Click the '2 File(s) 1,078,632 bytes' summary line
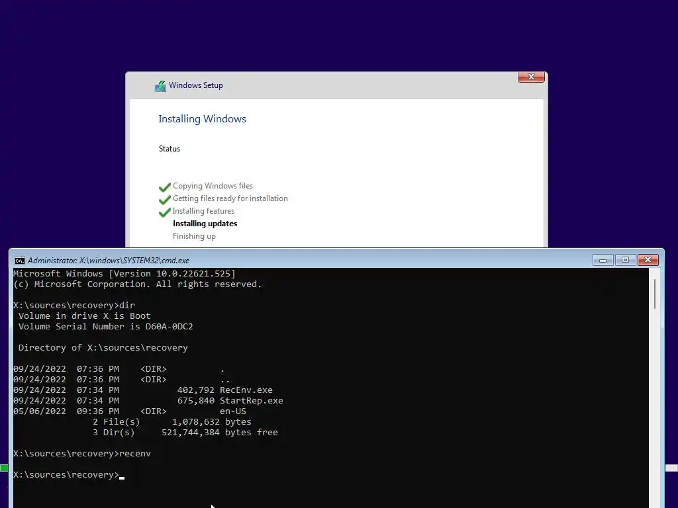This screenshot has width=678, height=508. pyautogui.click(x=171, y=422)
